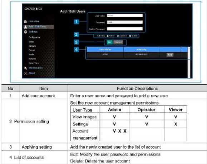Go to the Network settings page
The height and width of the screenshot is (164, 207).
(x=32, y=59)
